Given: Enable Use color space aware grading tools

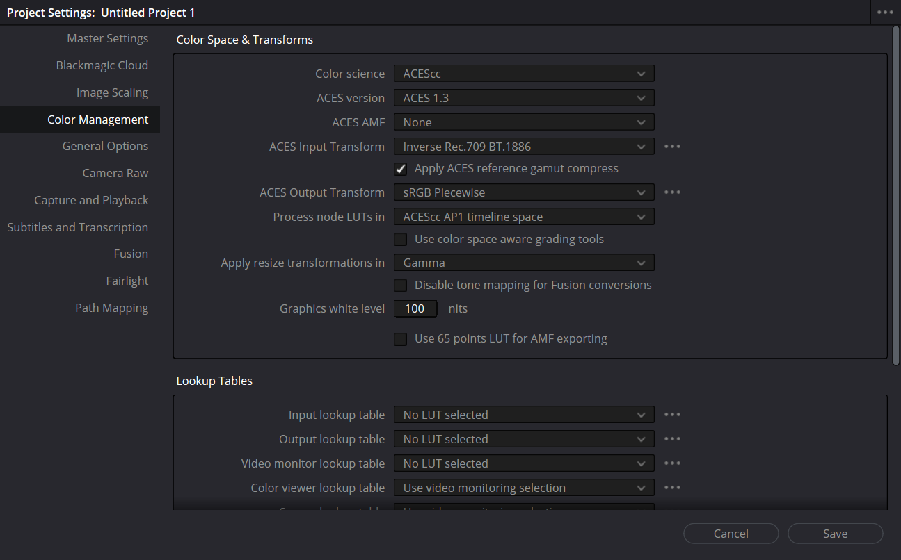Looking at the screenshot, I should pyautogui.click(x=401, y=240).
